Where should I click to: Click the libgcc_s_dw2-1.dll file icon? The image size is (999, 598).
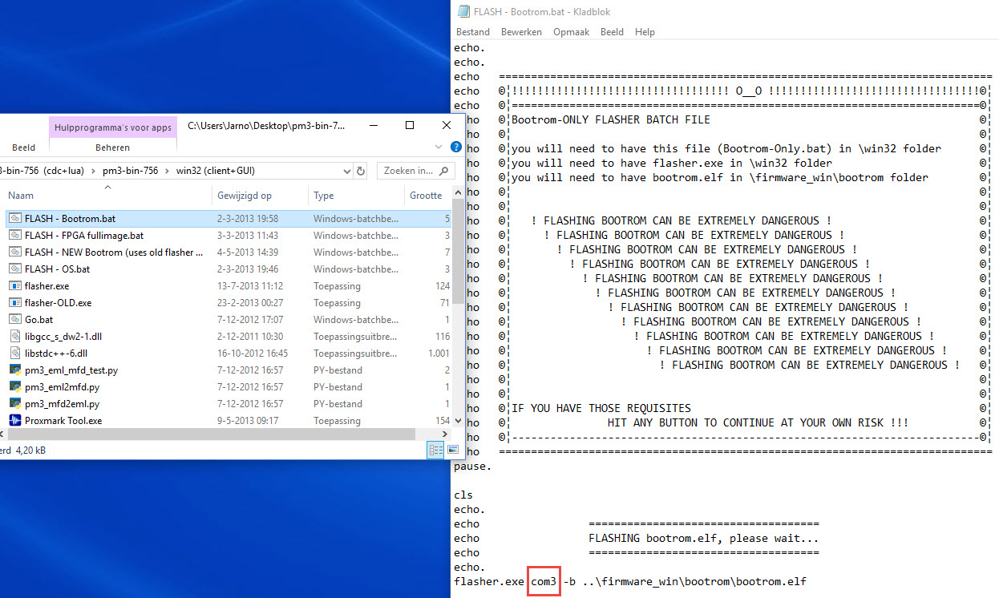click(14, 336)
